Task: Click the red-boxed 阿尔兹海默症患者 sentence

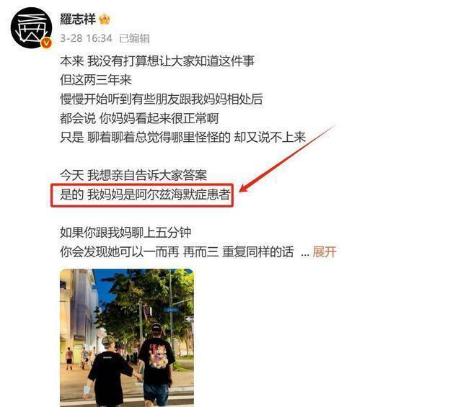Action: coord(145,194)
